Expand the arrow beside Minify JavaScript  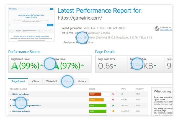click(x=11, y=94)
